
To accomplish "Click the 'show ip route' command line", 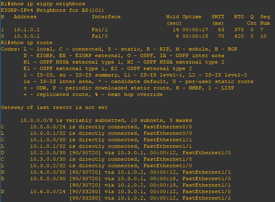I will click(27, 43).
